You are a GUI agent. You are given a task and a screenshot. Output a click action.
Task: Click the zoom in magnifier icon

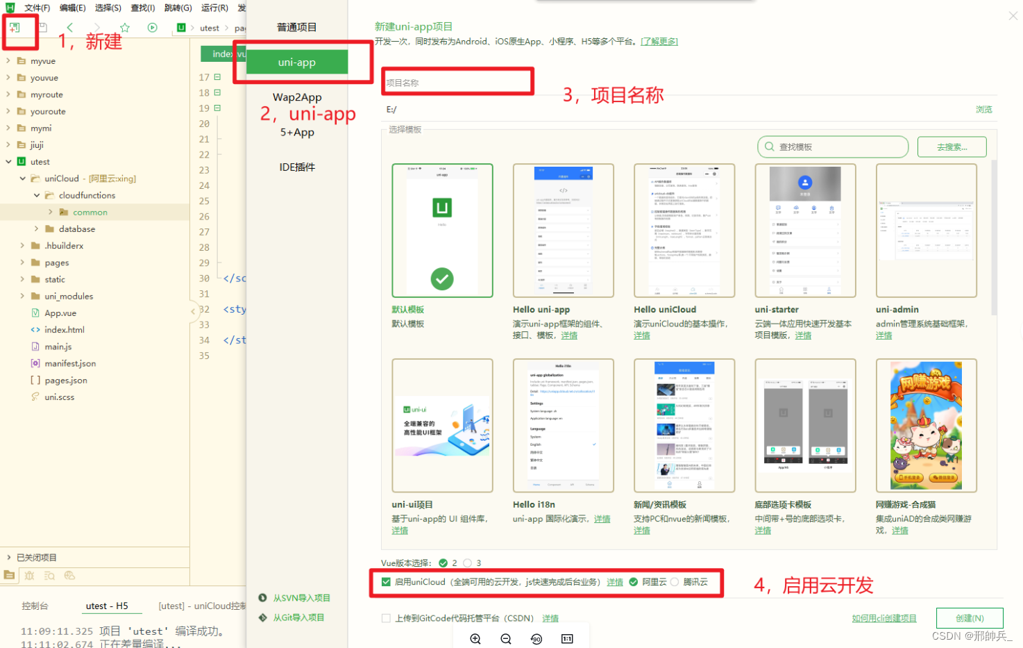(475, 639)
